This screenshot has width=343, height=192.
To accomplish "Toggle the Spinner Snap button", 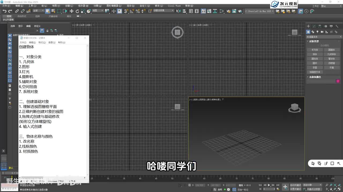I will click(x=143, y=11).
